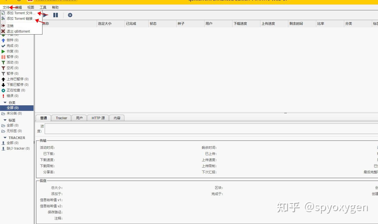Select 未分类 under categories

[14, 113]
